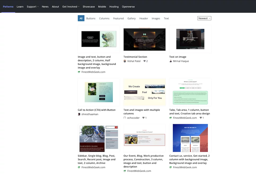The image size is (256, 176).
Task: Switch to the Images filter tab
Action: [156, 18]
